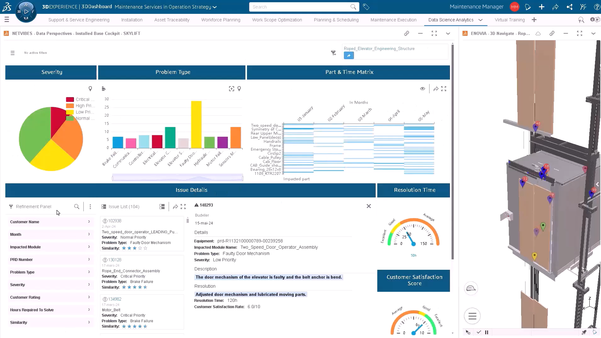This screenshot has height=338, width=601.
Task: Click the yellow Faulty Door bar in chart
Action: pyautogui.click(x=196, y=125)
